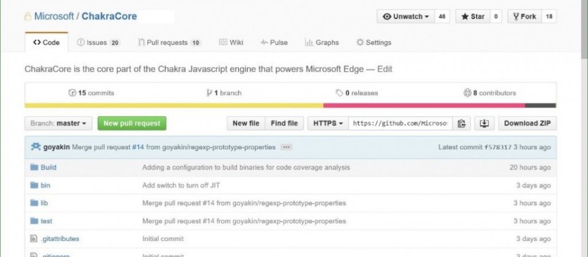Open the Unwatch dropdown
588x257 pixels.
pyautogui.click(x=405, y=17)
